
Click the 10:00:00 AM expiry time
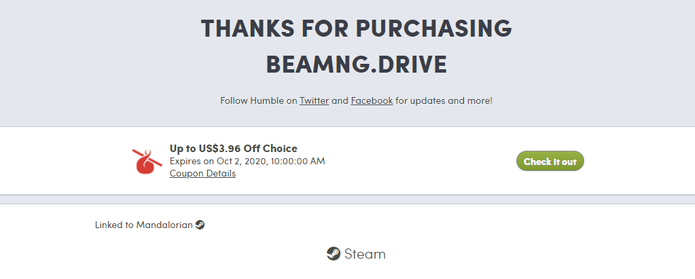pos(298,161)
